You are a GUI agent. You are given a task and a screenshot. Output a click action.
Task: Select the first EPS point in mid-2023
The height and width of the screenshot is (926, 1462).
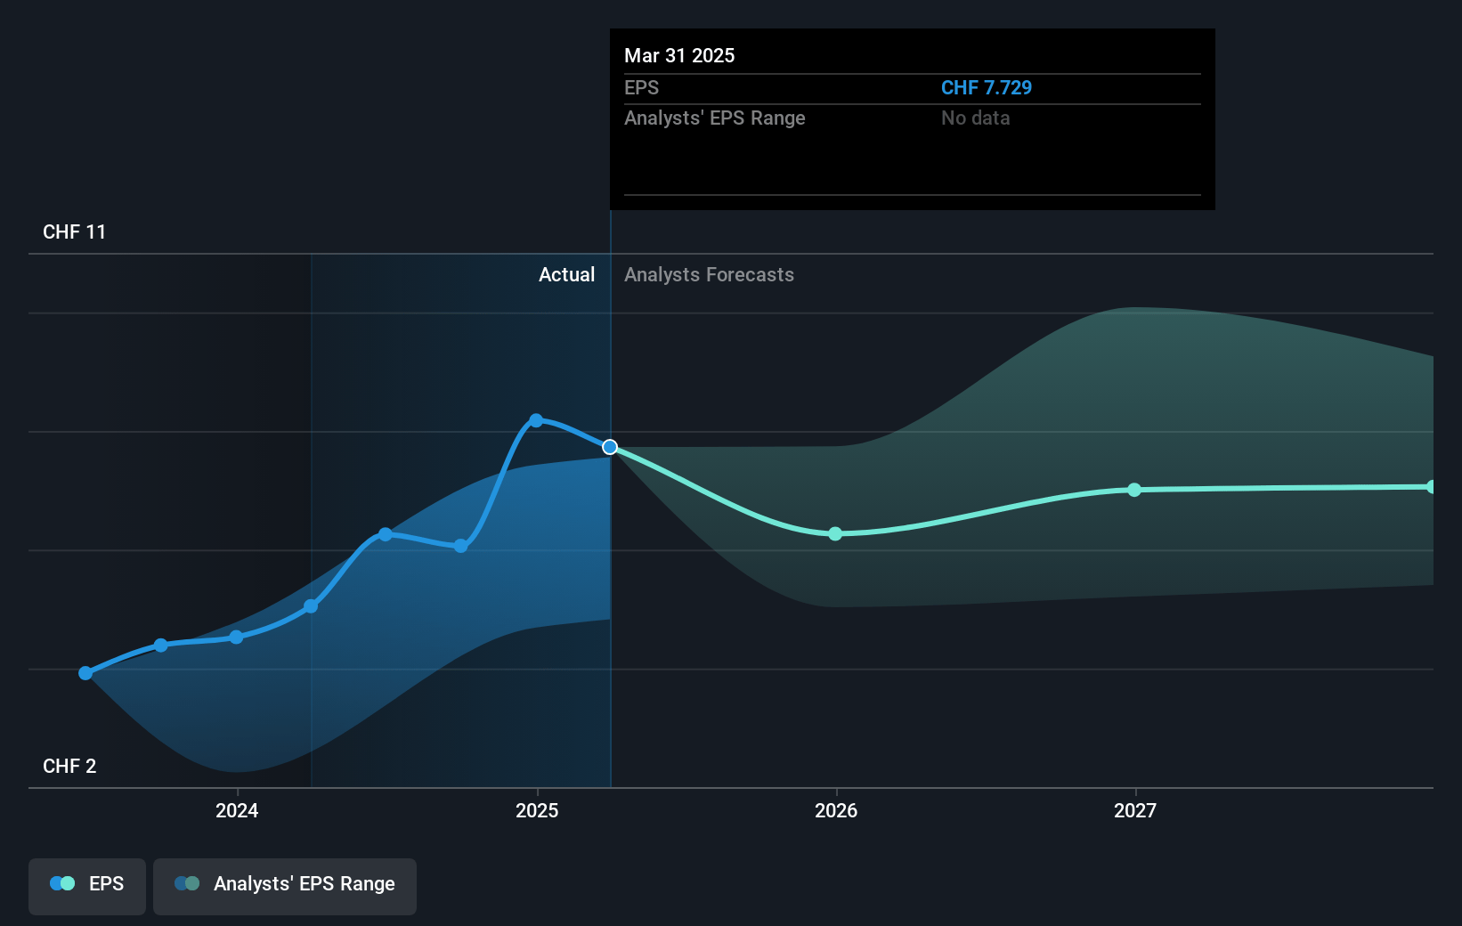click(85, 673)
